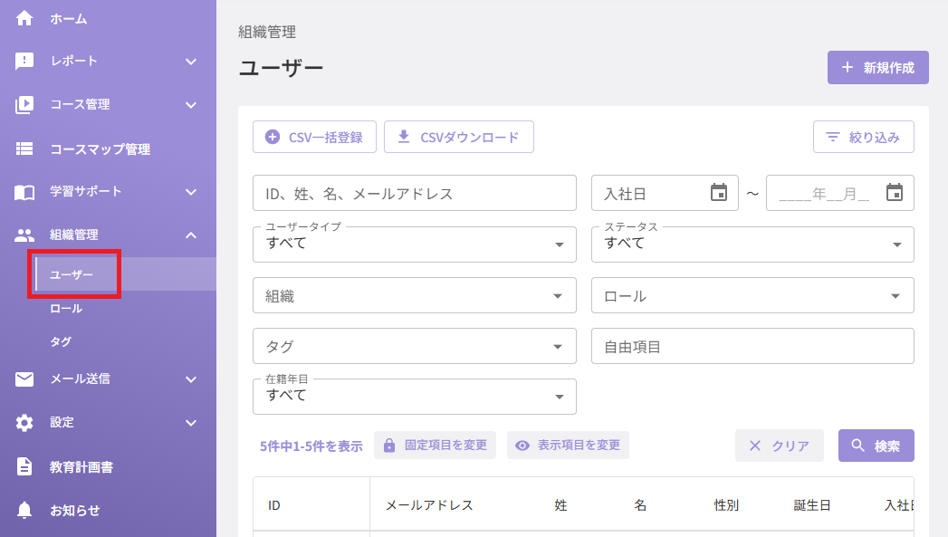This screenshot has width=948, height=537.
Task: Click the 絞り込み filter button
Action: click(864, 138)
